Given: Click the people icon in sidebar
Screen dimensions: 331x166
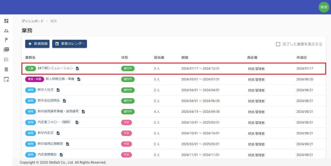Looking at the screenshot, I should 6,31.
